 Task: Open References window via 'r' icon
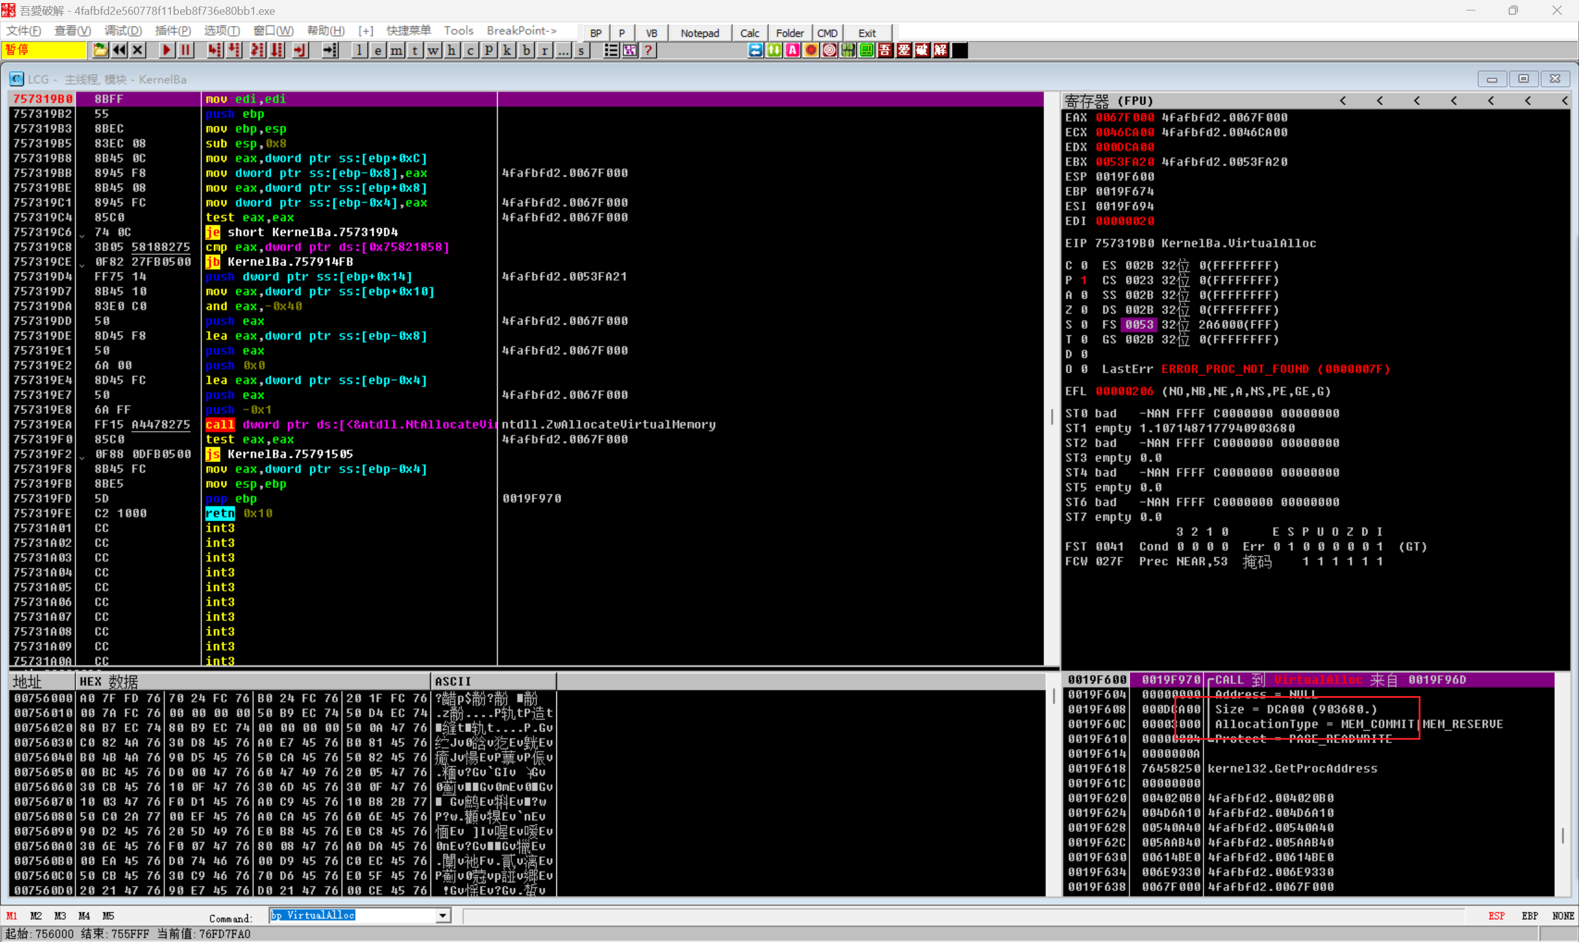coord(544,50)
